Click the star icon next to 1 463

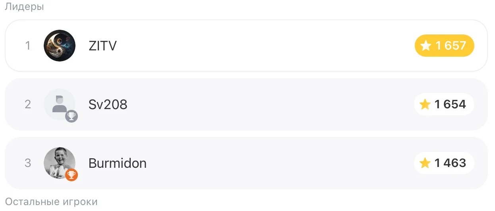(x=425, y=163)
